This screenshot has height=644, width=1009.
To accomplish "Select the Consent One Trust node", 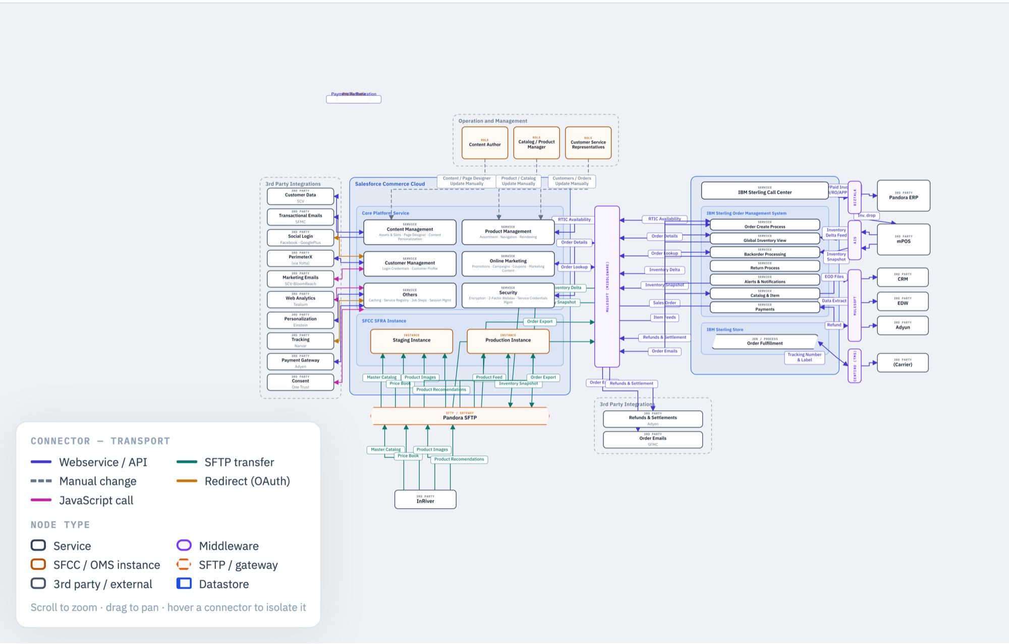I will (300, 382).
